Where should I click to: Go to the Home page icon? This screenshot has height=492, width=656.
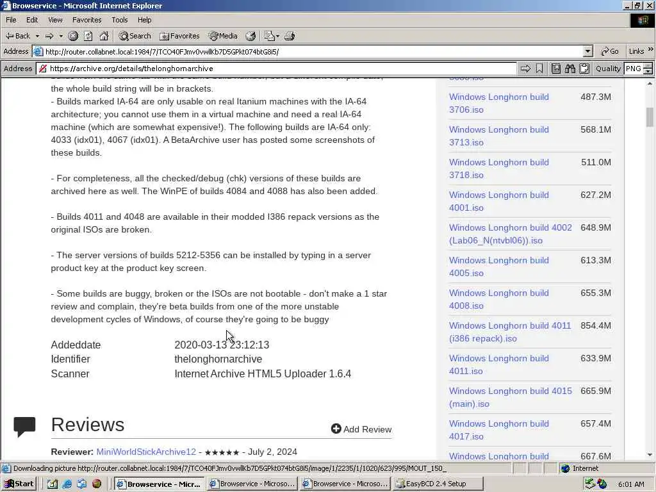coord(104,36)
